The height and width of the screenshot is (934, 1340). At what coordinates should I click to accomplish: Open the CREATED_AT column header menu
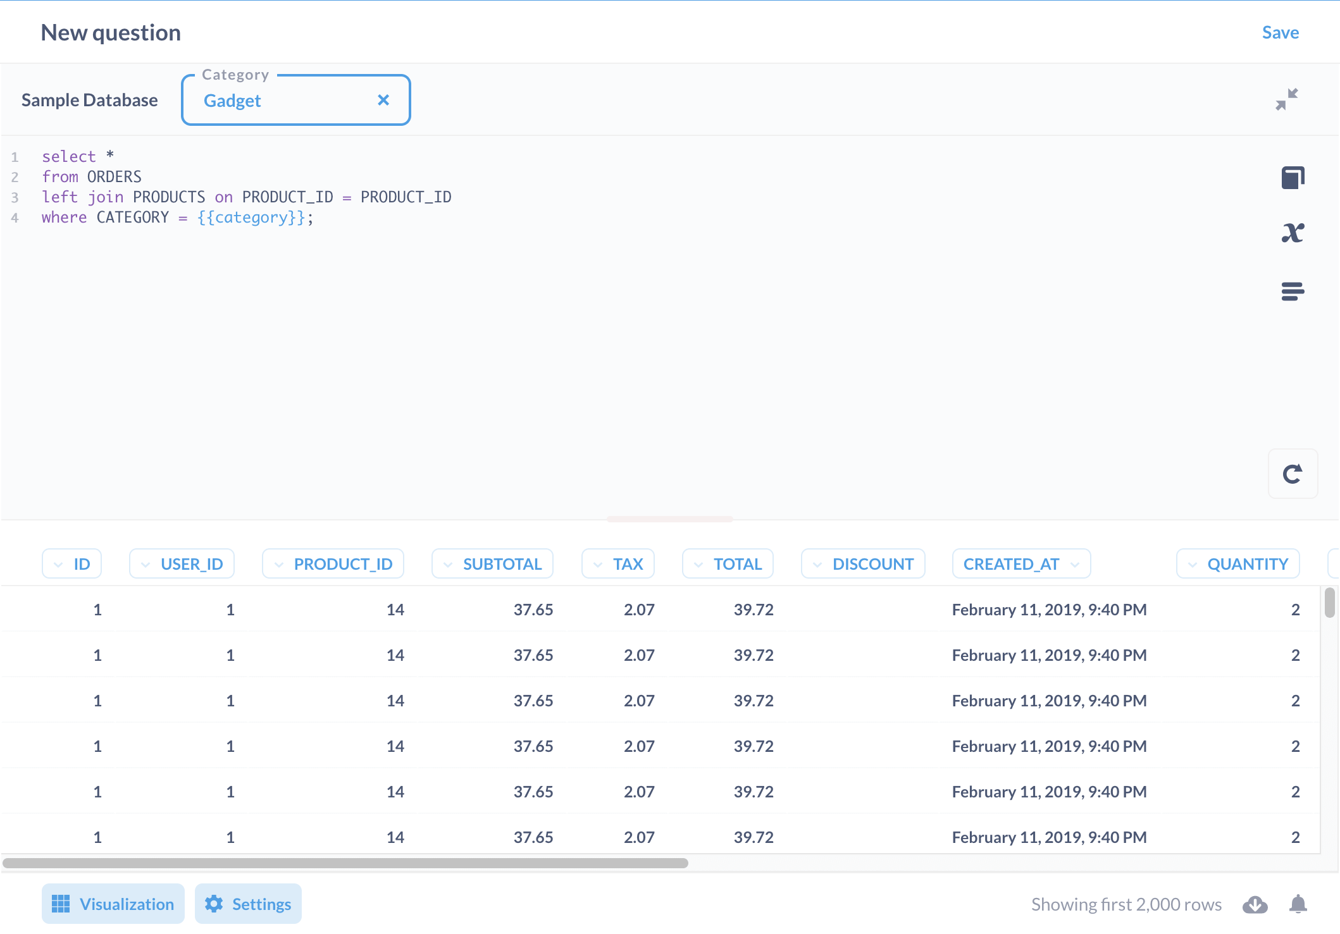coord(1021,563)
